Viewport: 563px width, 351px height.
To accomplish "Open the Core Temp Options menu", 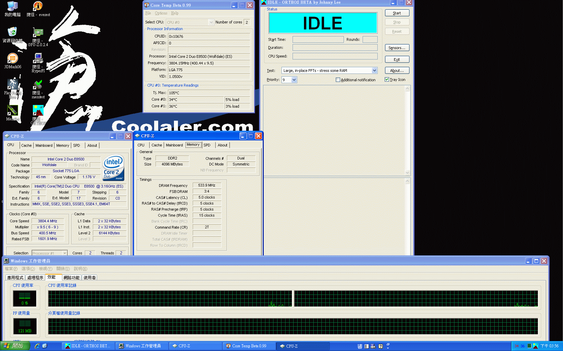I will coord(161,13).
